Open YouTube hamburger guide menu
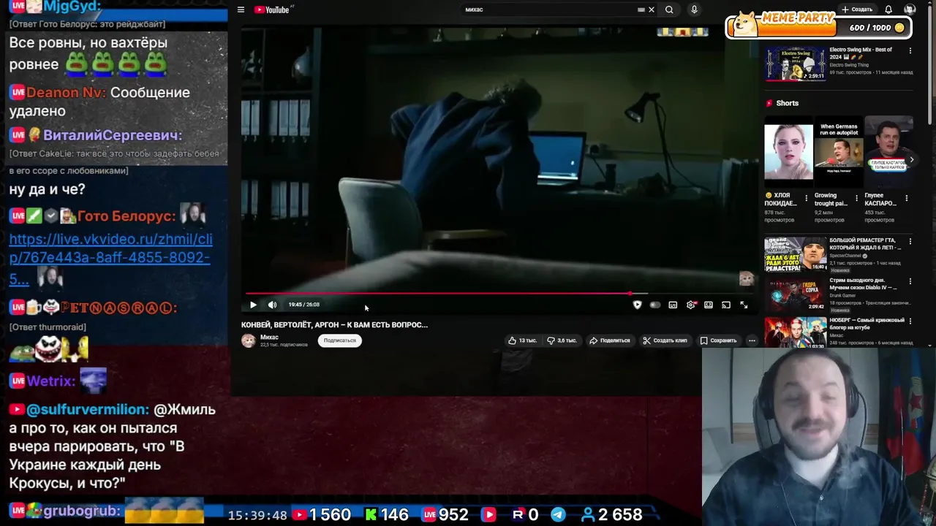The height and width of the screenshot is (526, 936). click(241, 9)
